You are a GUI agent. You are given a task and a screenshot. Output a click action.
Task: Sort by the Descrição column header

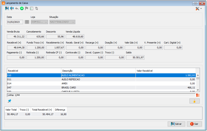pyautogui.click(x=98, y=71)
